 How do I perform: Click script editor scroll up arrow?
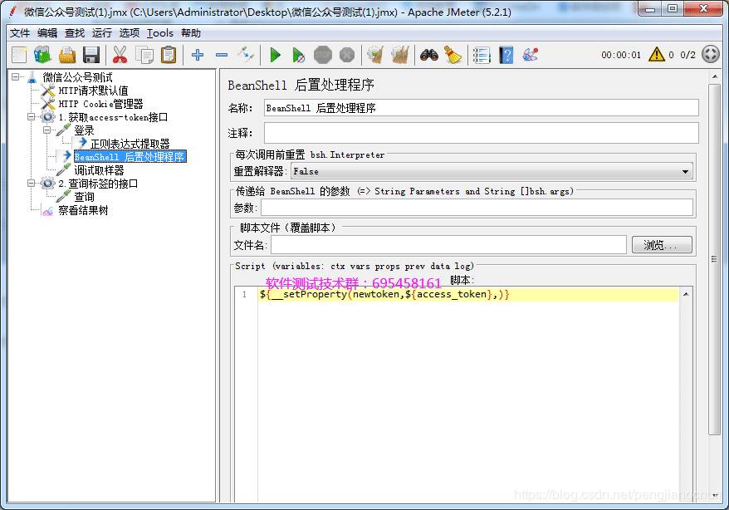pos(686,294)
